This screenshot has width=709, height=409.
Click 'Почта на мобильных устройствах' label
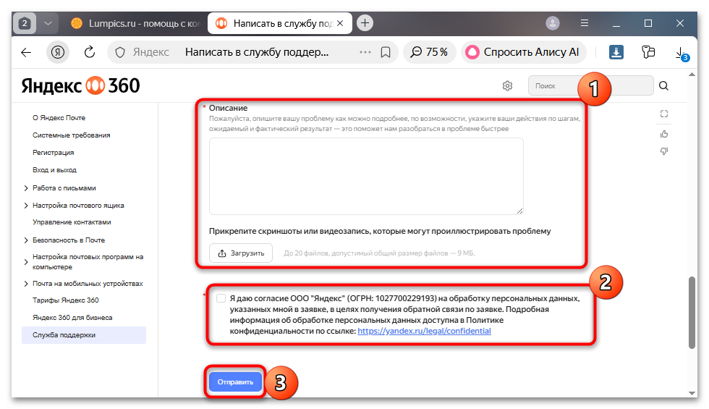tap(88, 284)
